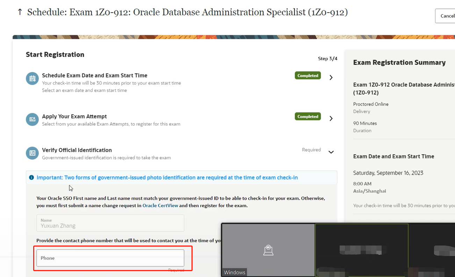Click the Asia/Shanghai time zone text
The height and width of the screenshot is (277, 455).
[x=370, y=191]
